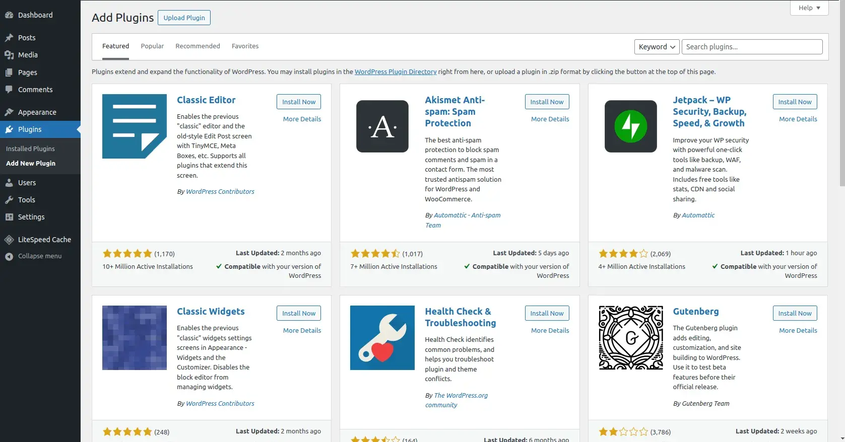Click the Comments speech bubble icon
845x442 pixels.
[x=9, y=90]
